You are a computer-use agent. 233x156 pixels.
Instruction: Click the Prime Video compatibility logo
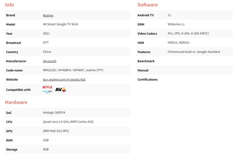coord(48,92)
